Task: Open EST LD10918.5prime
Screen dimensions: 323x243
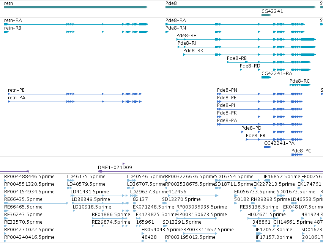Action: click(92, 207)
